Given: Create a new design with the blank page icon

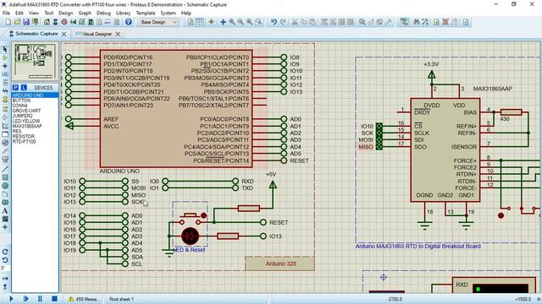Looking at the screenshot, I should (x=8, y=22).
